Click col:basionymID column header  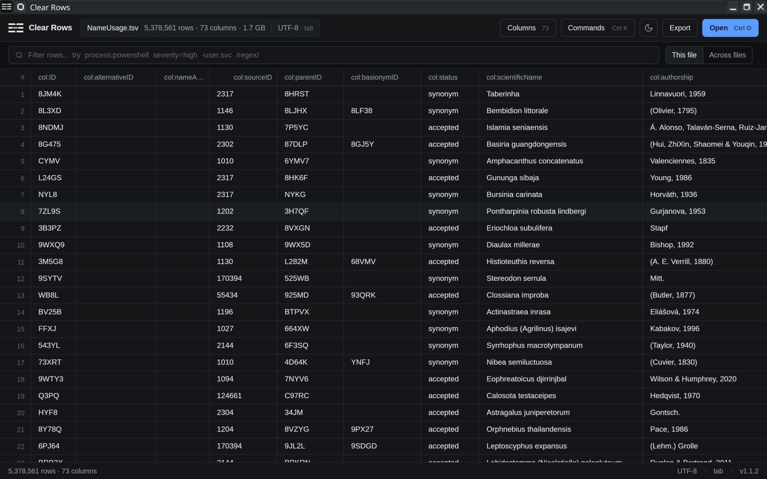(382, 77)
